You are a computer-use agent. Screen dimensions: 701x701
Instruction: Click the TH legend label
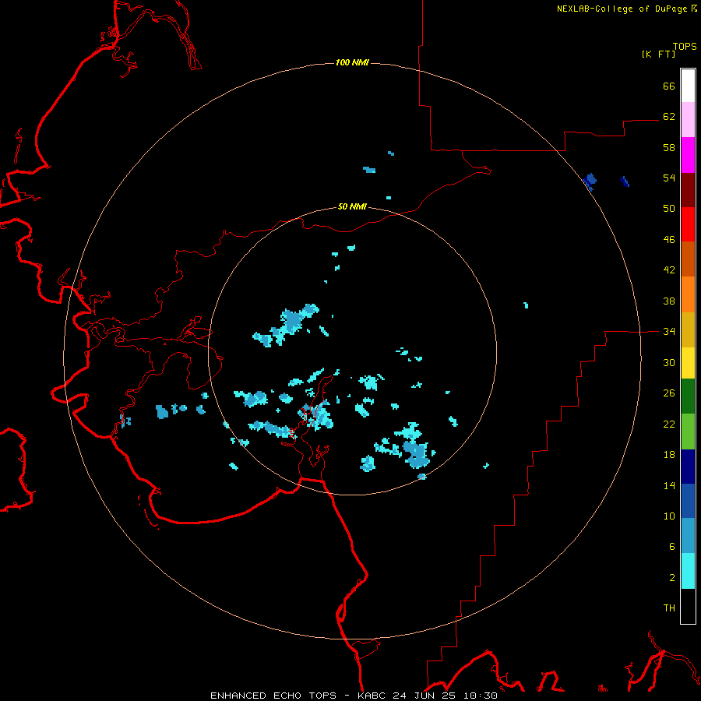pos(669,608)
